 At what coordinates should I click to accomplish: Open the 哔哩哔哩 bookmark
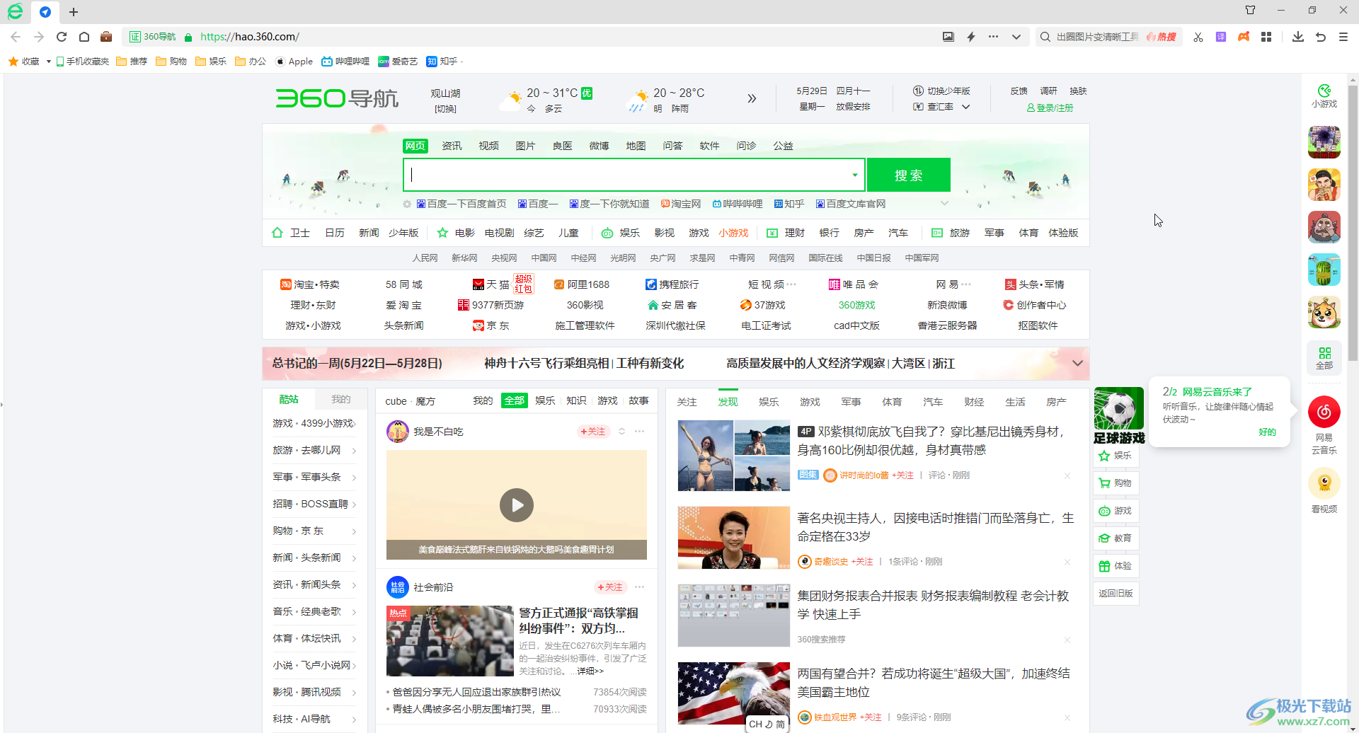(x=345, y=62)
